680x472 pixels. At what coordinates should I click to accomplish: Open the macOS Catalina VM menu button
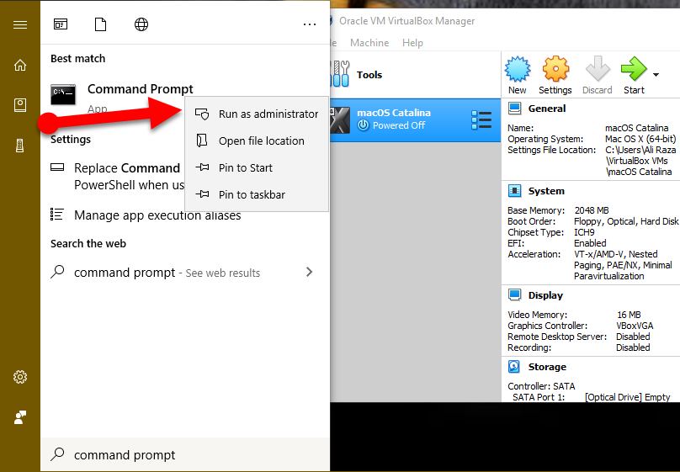481,119
